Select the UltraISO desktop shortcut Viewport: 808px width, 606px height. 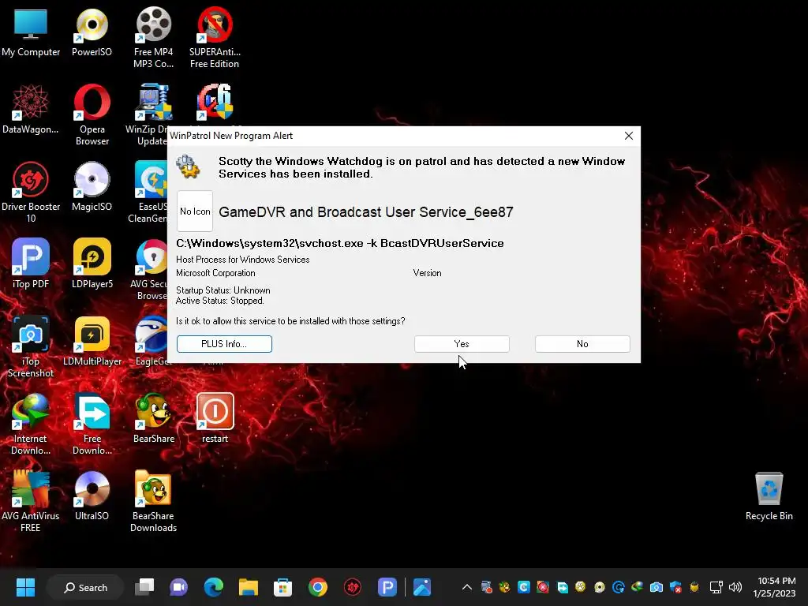click(92, 496)
